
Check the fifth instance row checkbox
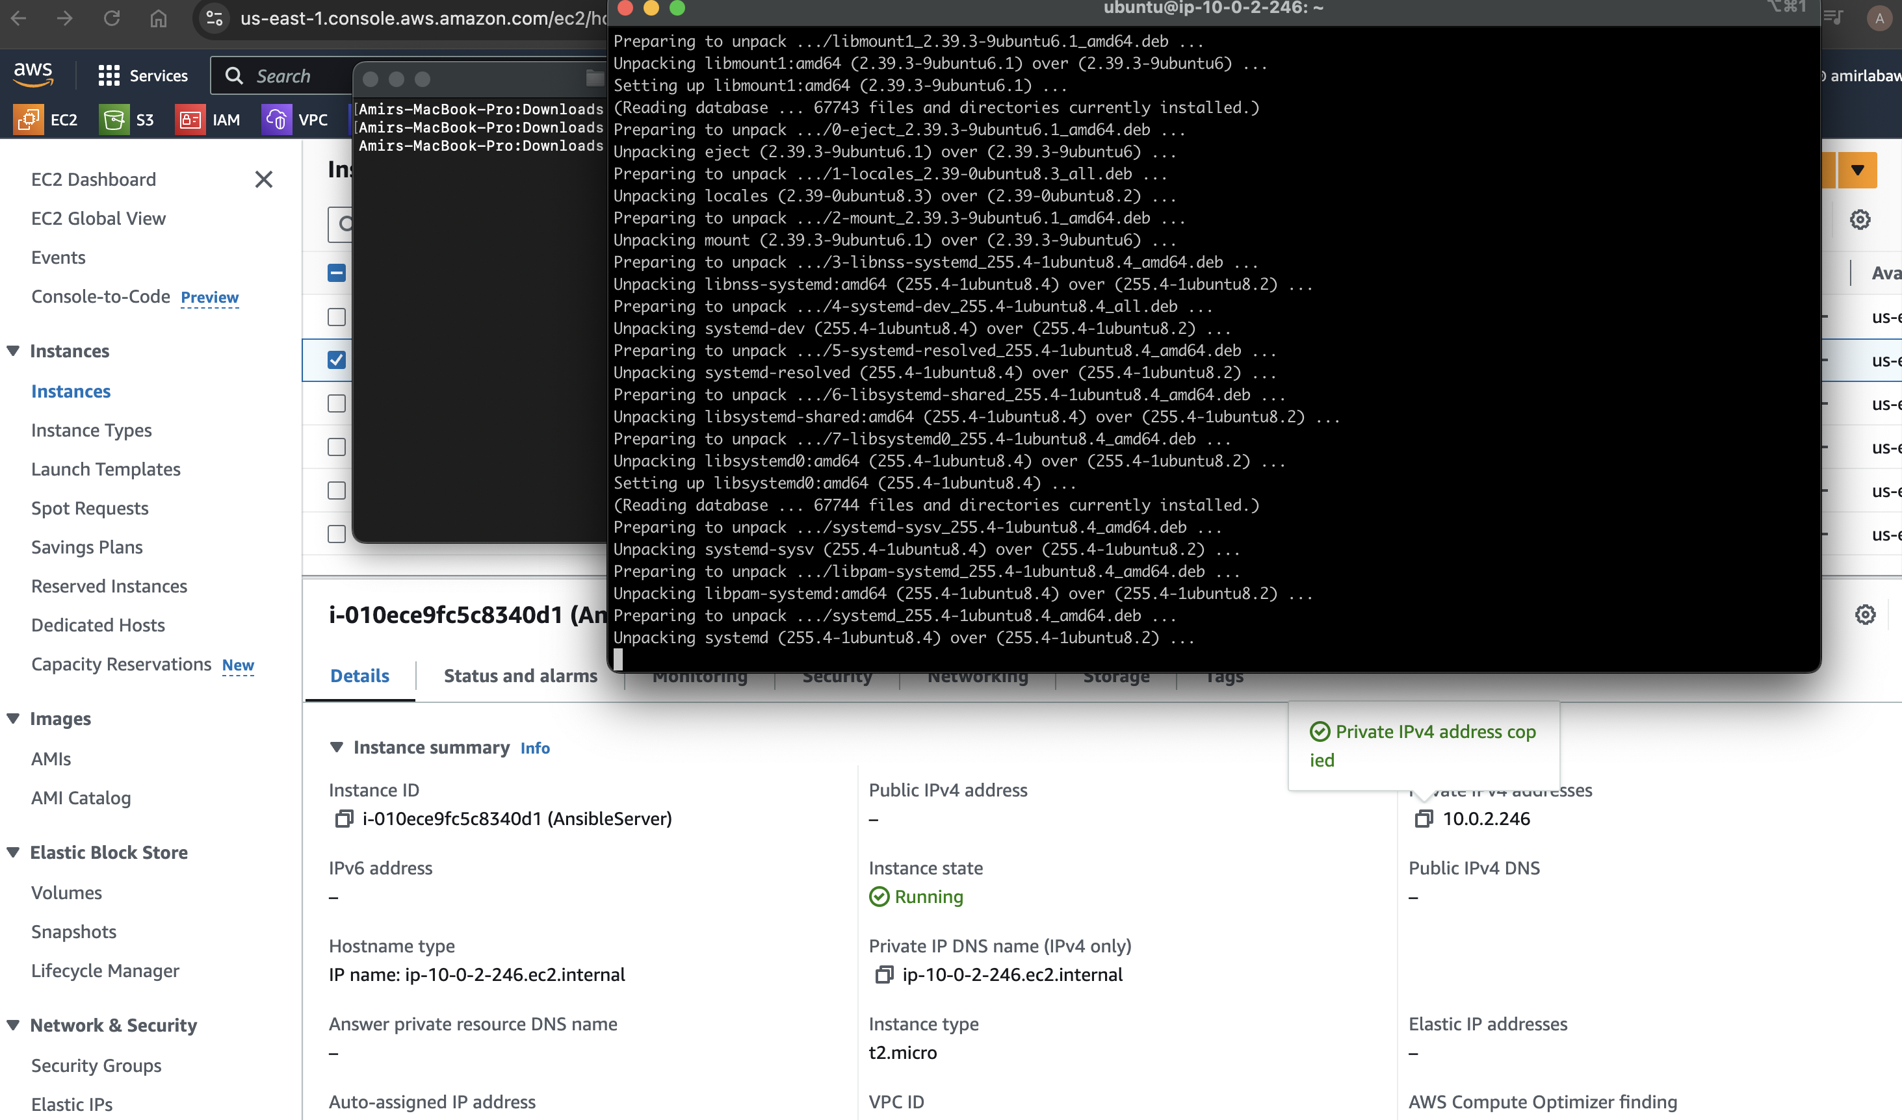[x=337, y=490]
